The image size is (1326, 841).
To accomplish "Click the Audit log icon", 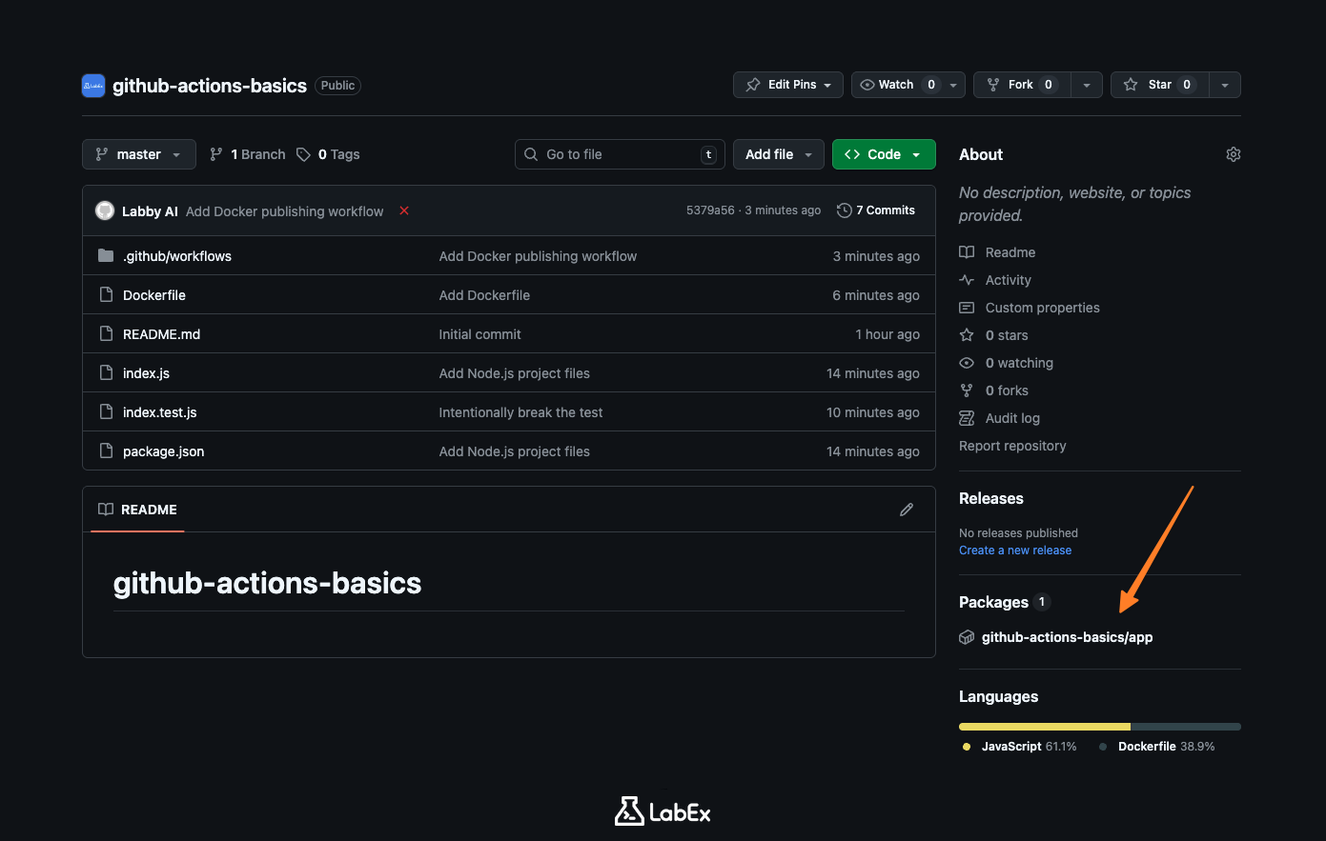I will coord(967,418).
